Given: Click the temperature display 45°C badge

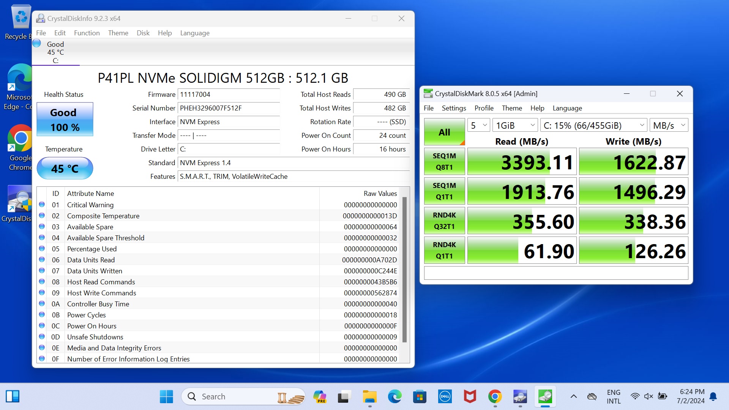Looking at the screenshot, I should (64, 168).
